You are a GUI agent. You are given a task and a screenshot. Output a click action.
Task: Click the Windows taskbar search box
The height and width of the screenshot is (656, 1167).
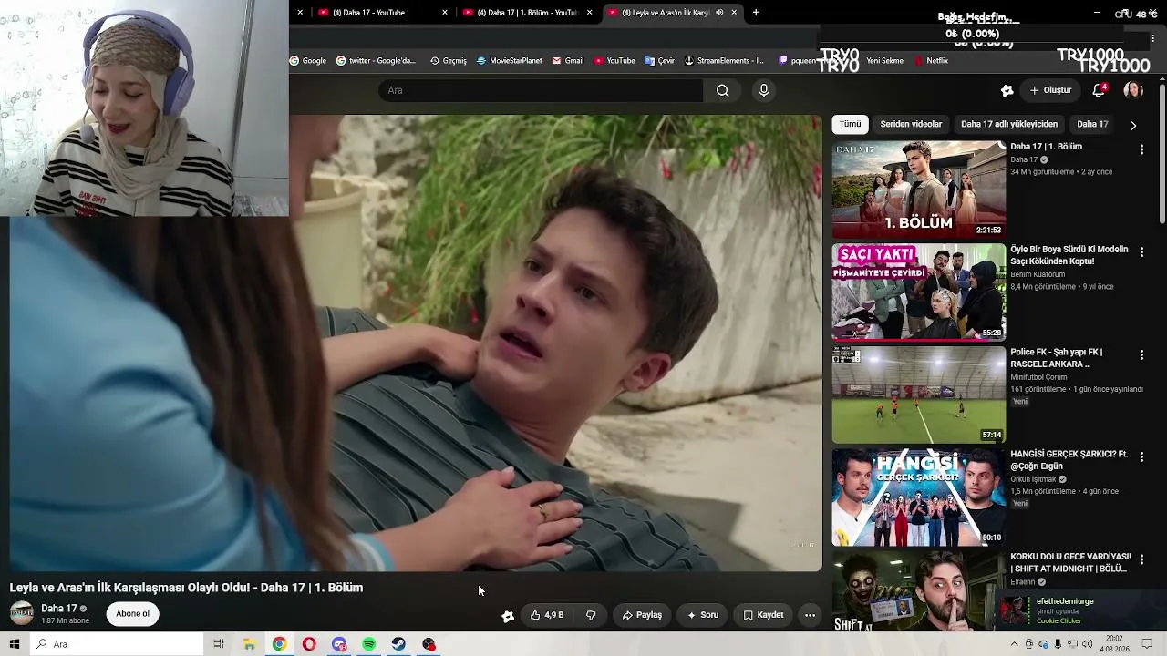tap(116, 644)
